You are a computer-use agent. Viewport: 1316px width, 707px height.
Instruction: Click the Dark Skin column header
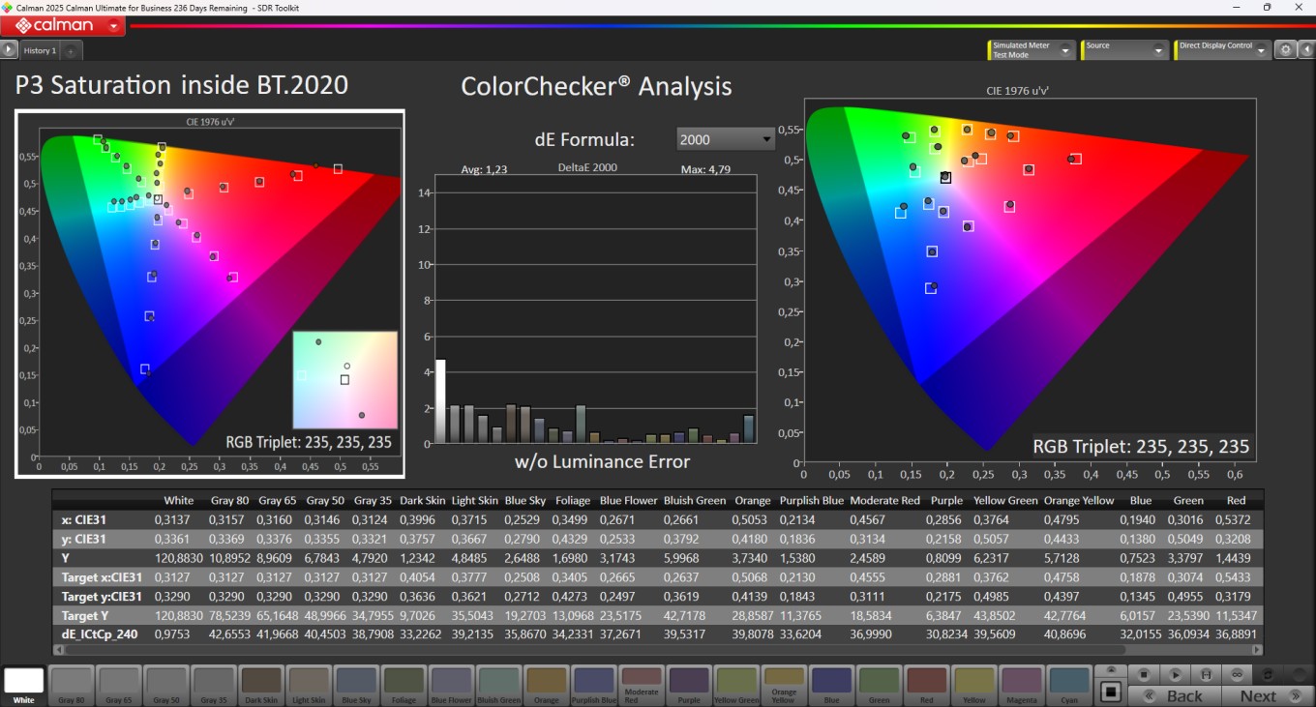423,501
